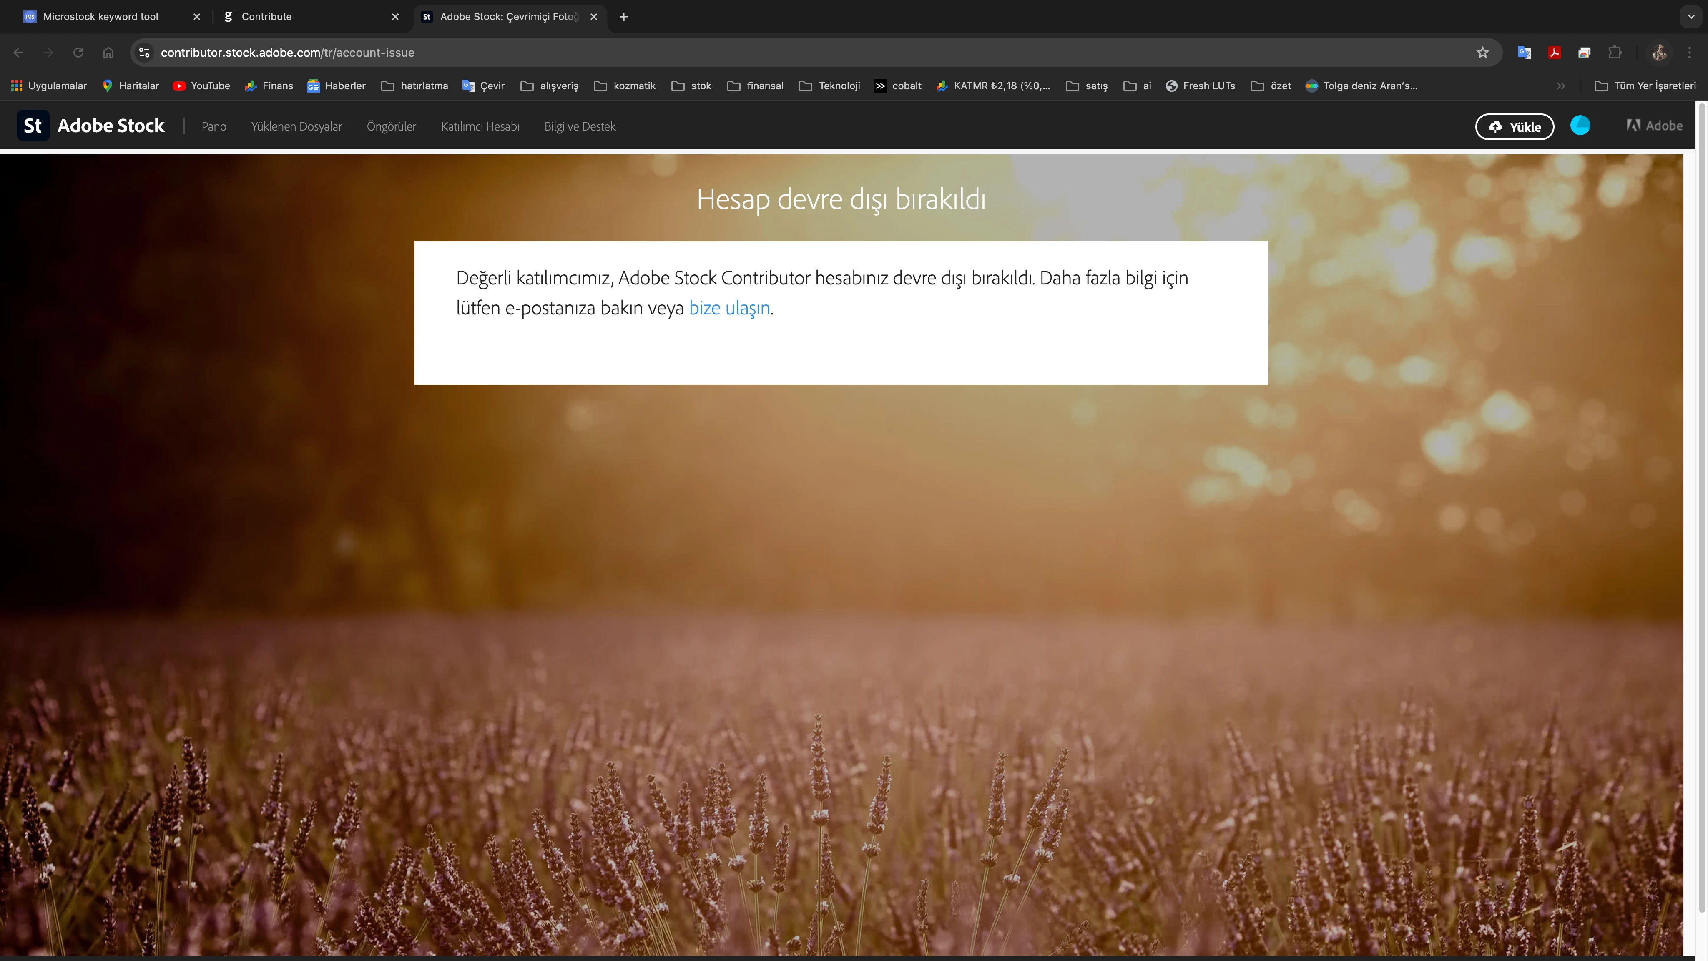Open the Google Translate extension icon

(x=1524, y=53)
